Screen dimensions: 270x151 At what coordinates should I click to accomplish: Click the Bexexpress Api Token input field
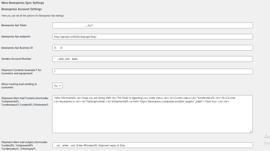153,25
